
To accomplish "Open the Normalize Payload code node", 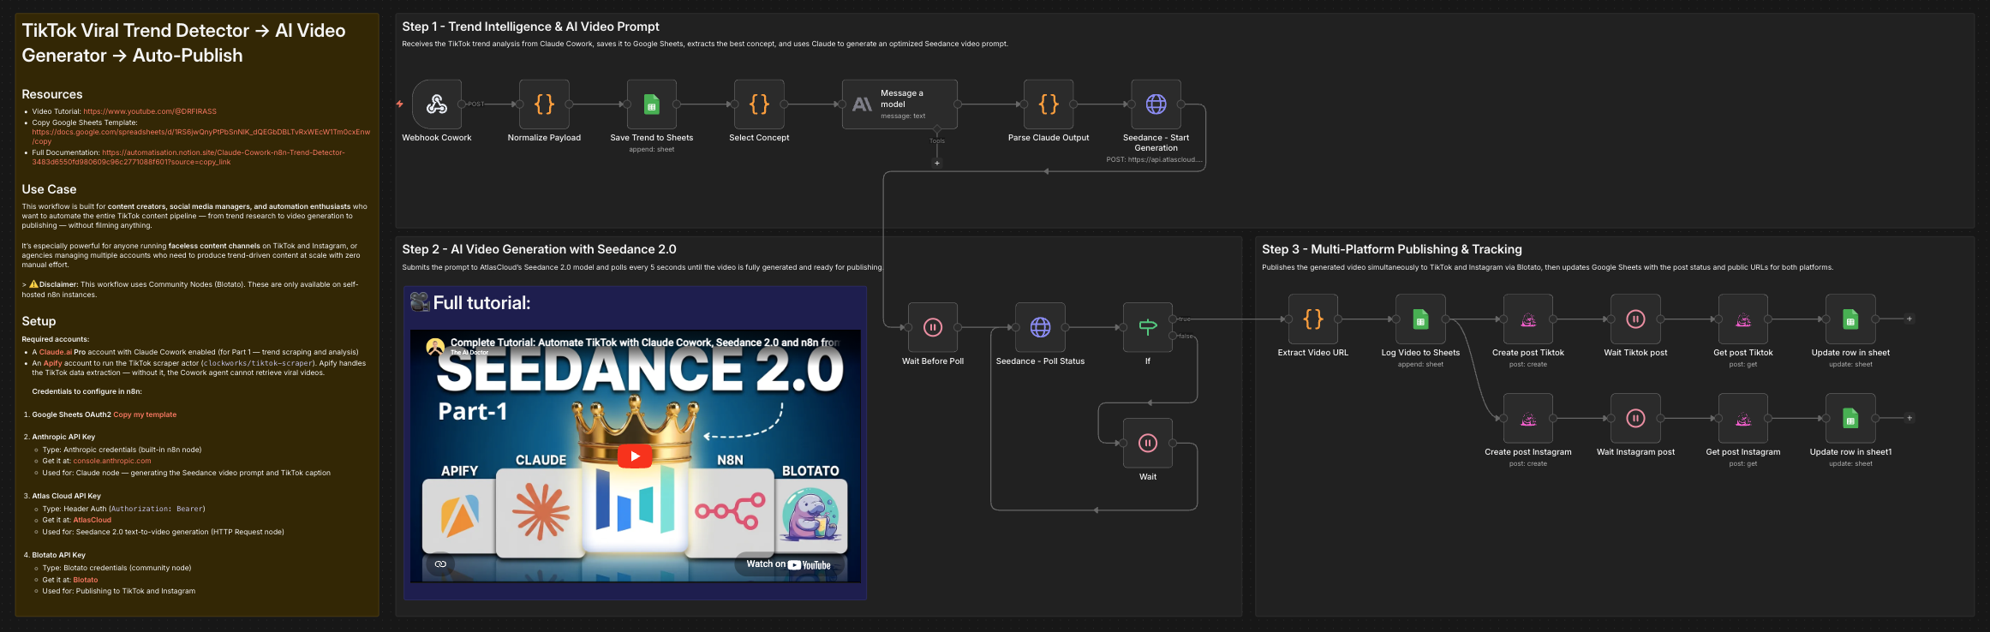I will (x=544, y=104).
